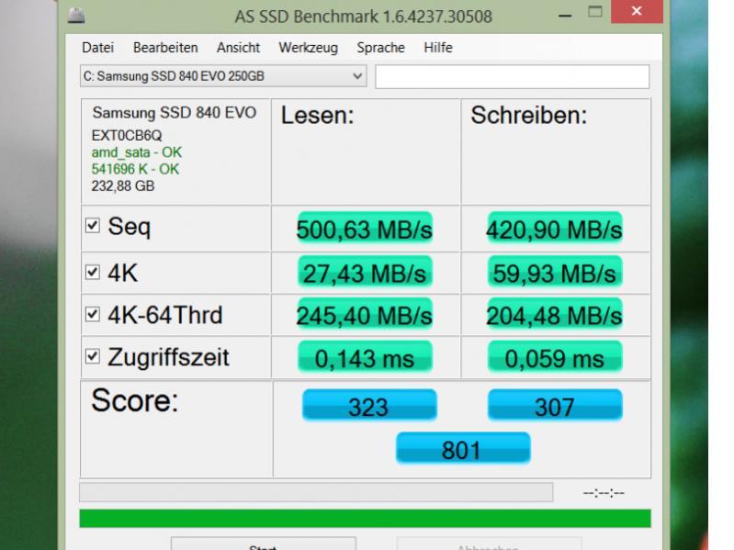This screenshot has height=550, width=734.
Task: Open the Werkzeug menu
Action: pyautogui.click(x=309, y=48)
